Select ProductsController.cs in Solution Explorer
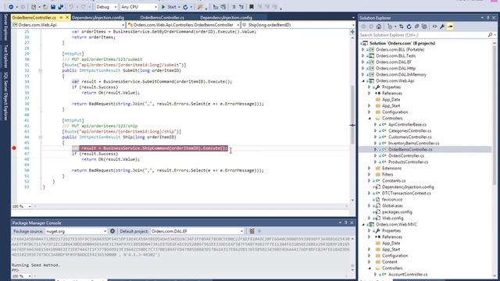 click(x=408, y=162)
